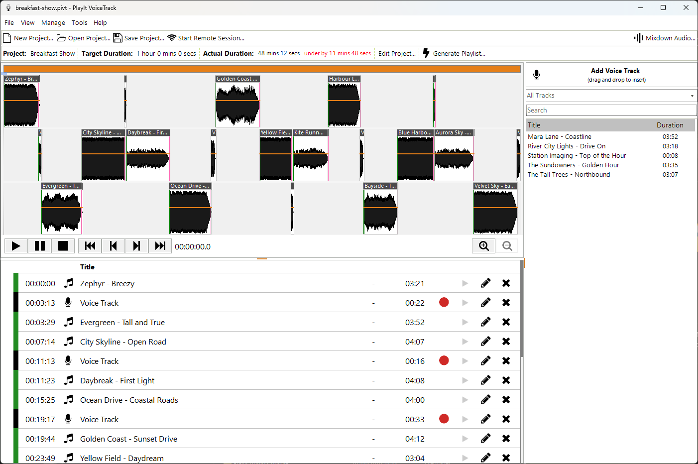Delete the Golden Coast - Sunset Drive row
Screen dimensions: 698x464
coord(506,438)
